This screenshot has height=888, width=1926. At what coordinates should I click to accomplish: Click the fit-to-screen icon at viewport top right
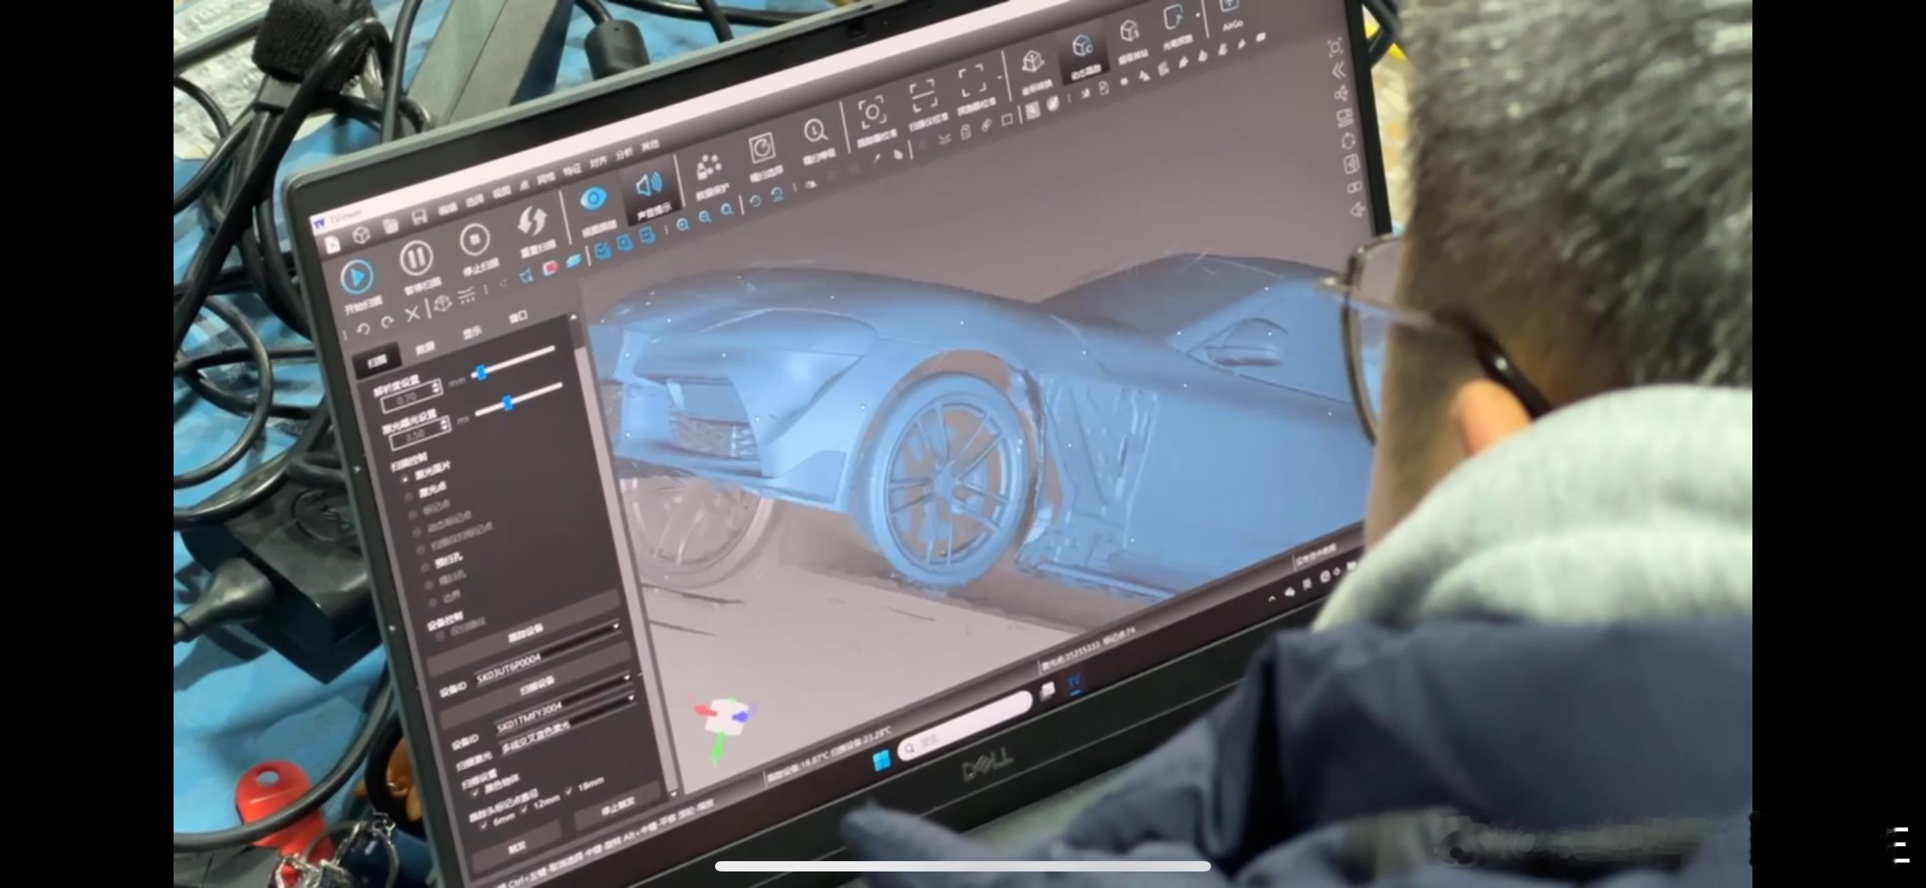coord(1334,47)
